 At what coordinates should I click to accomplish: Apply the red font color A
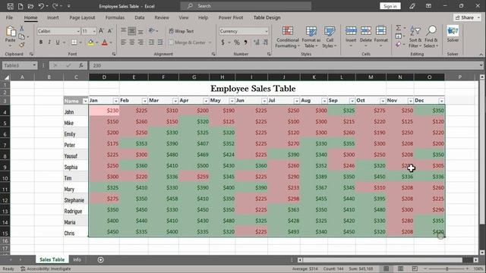click(105, 42)
